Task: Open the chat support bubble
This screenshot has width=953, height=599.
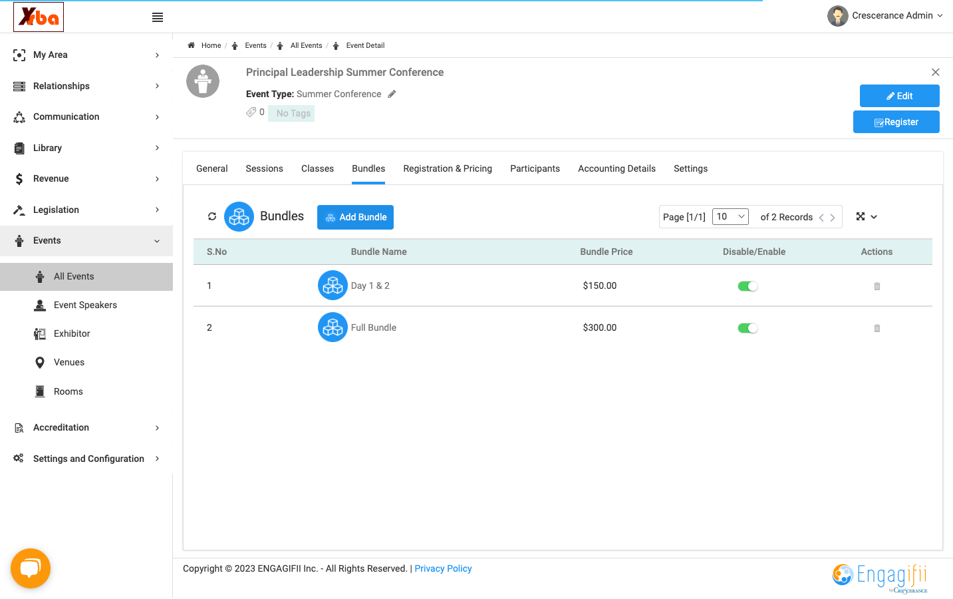Action: click(31, 568)
